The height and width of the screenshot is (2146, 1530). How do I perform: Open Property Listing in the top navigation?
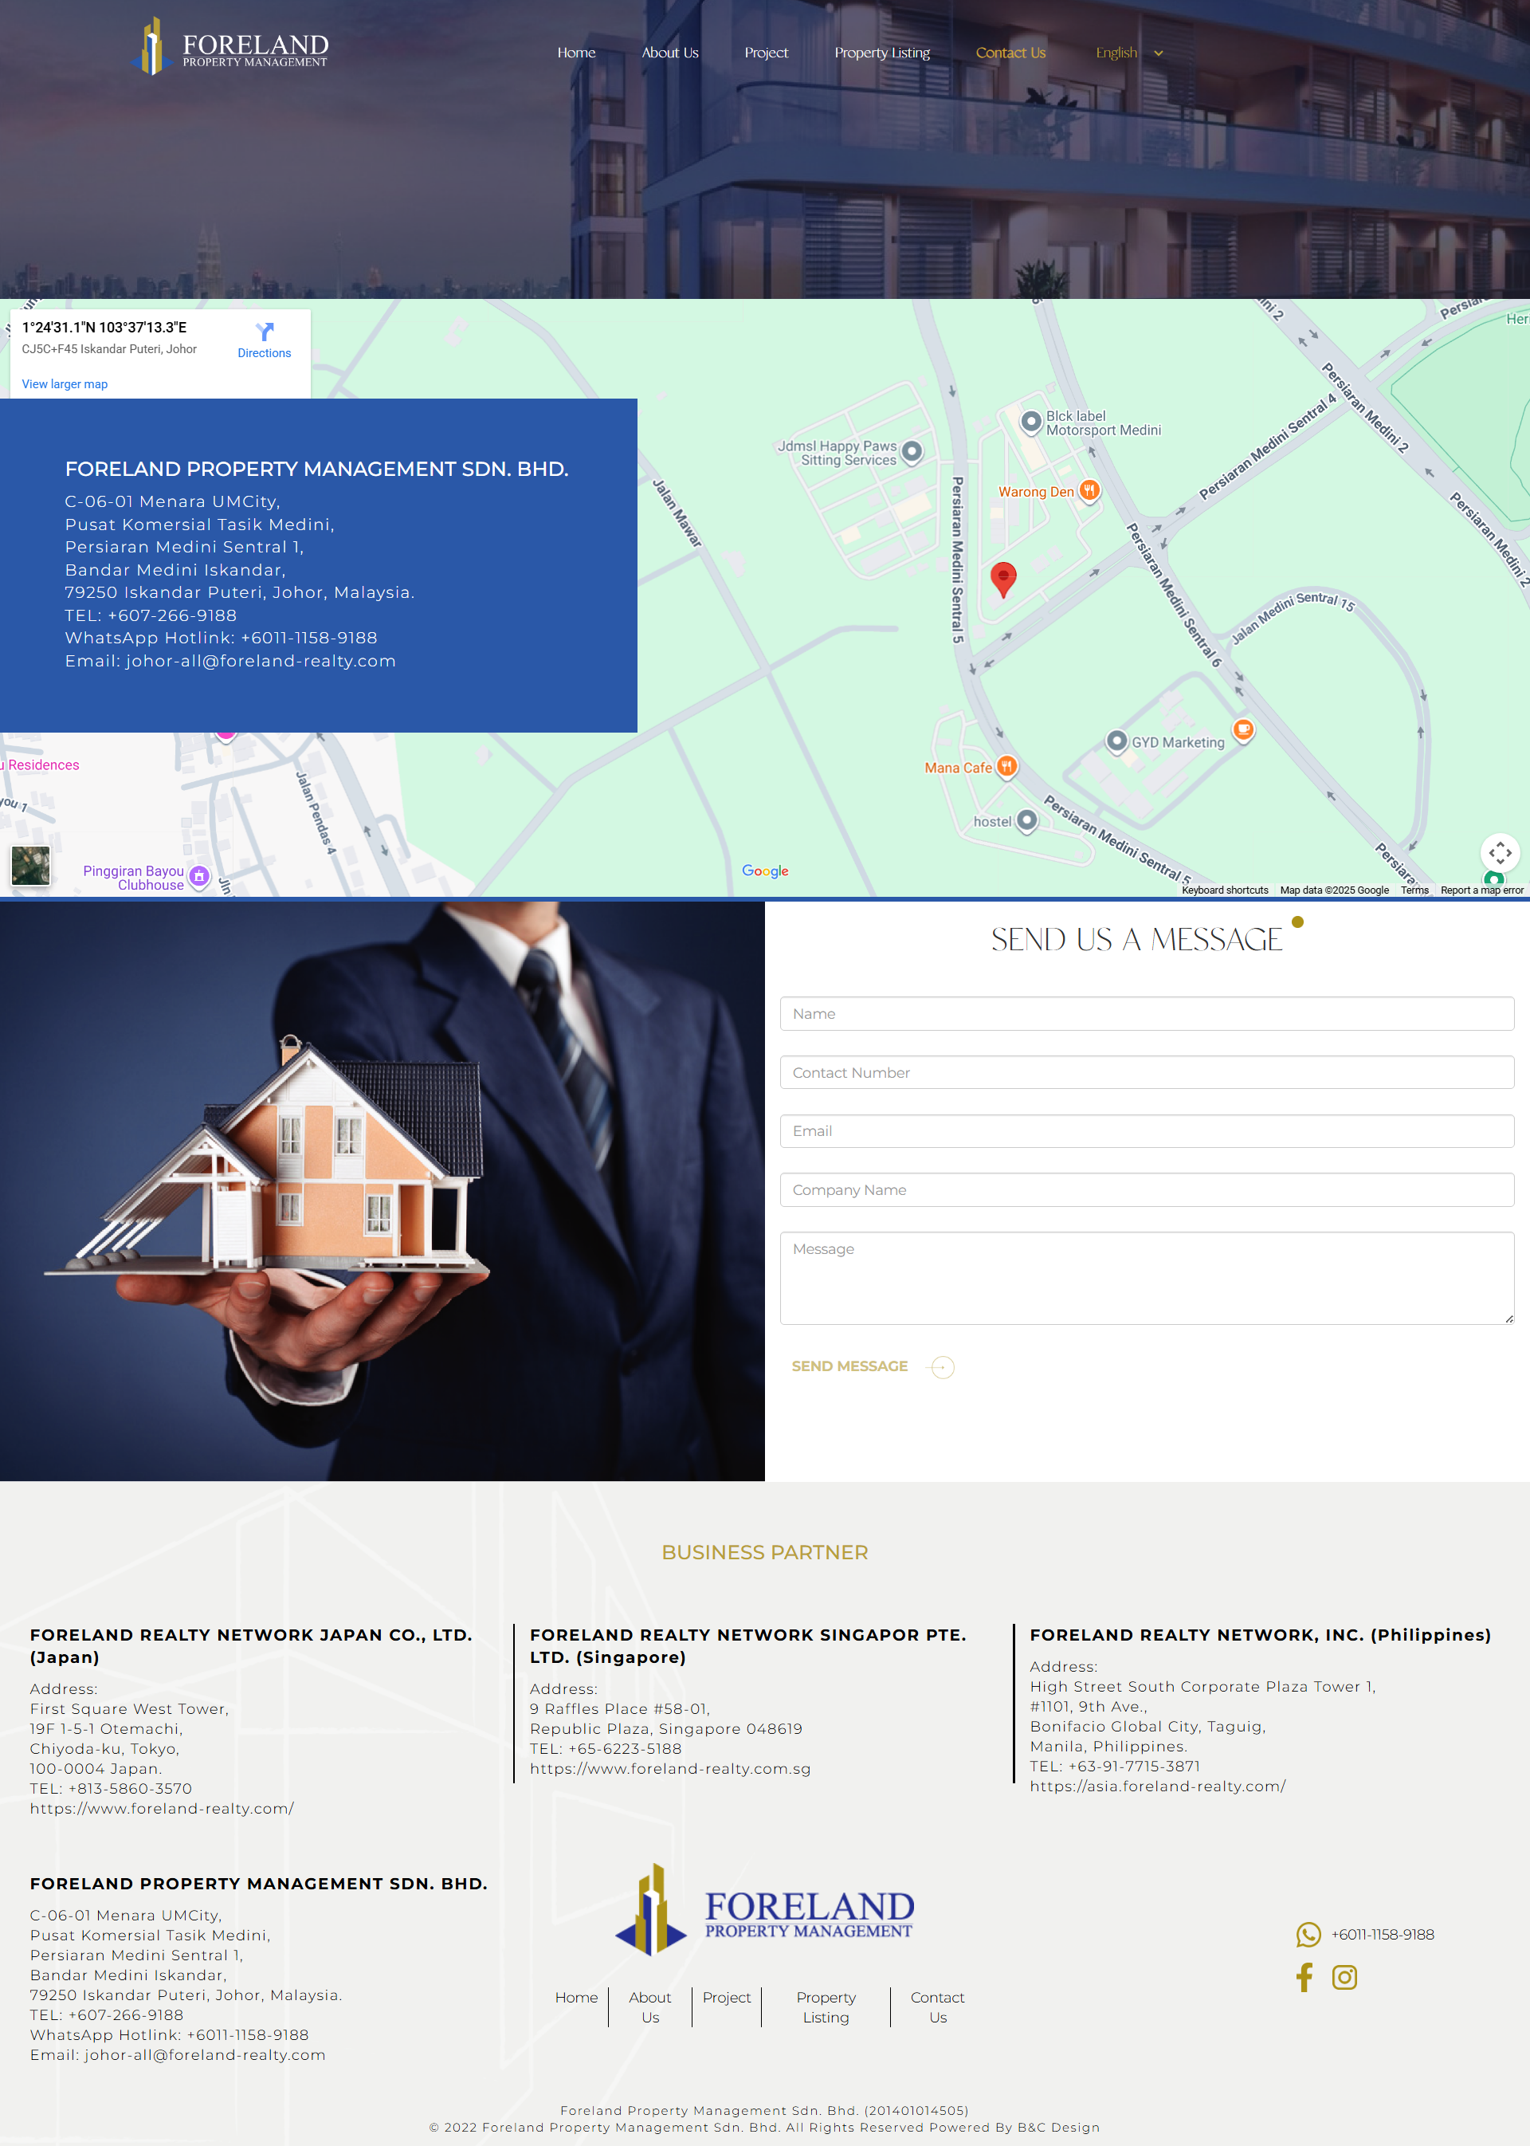[882, 53]
